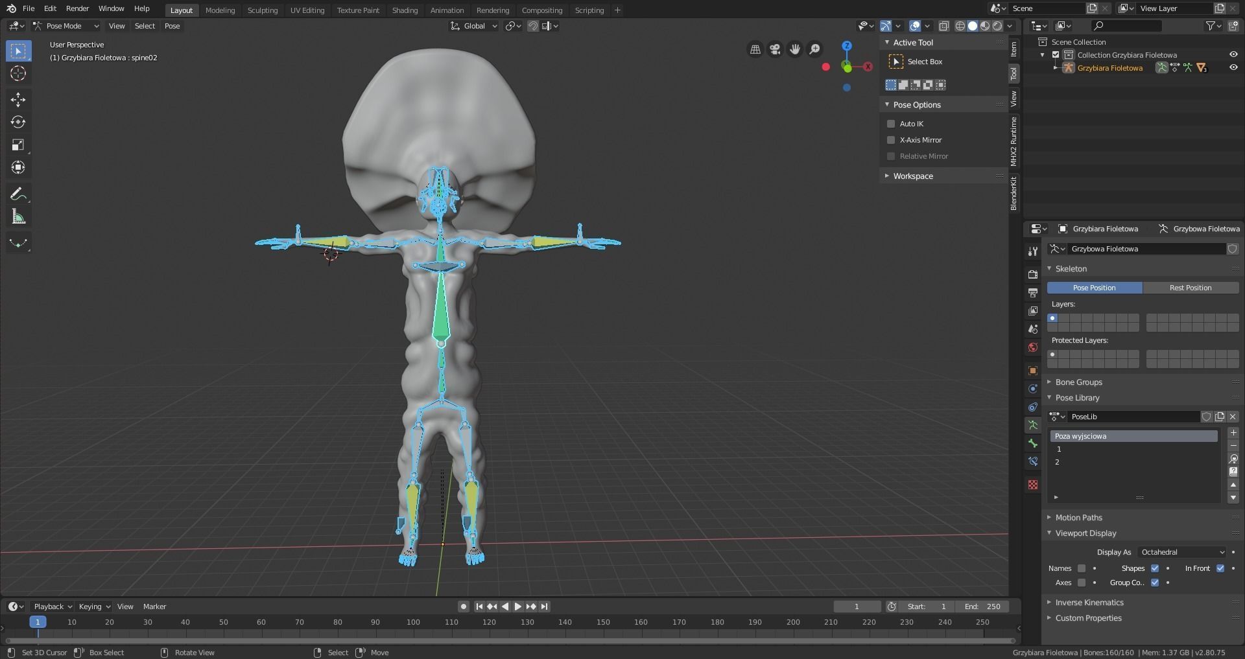Expand the Bone Groups panel

[x=1078, y=382]
